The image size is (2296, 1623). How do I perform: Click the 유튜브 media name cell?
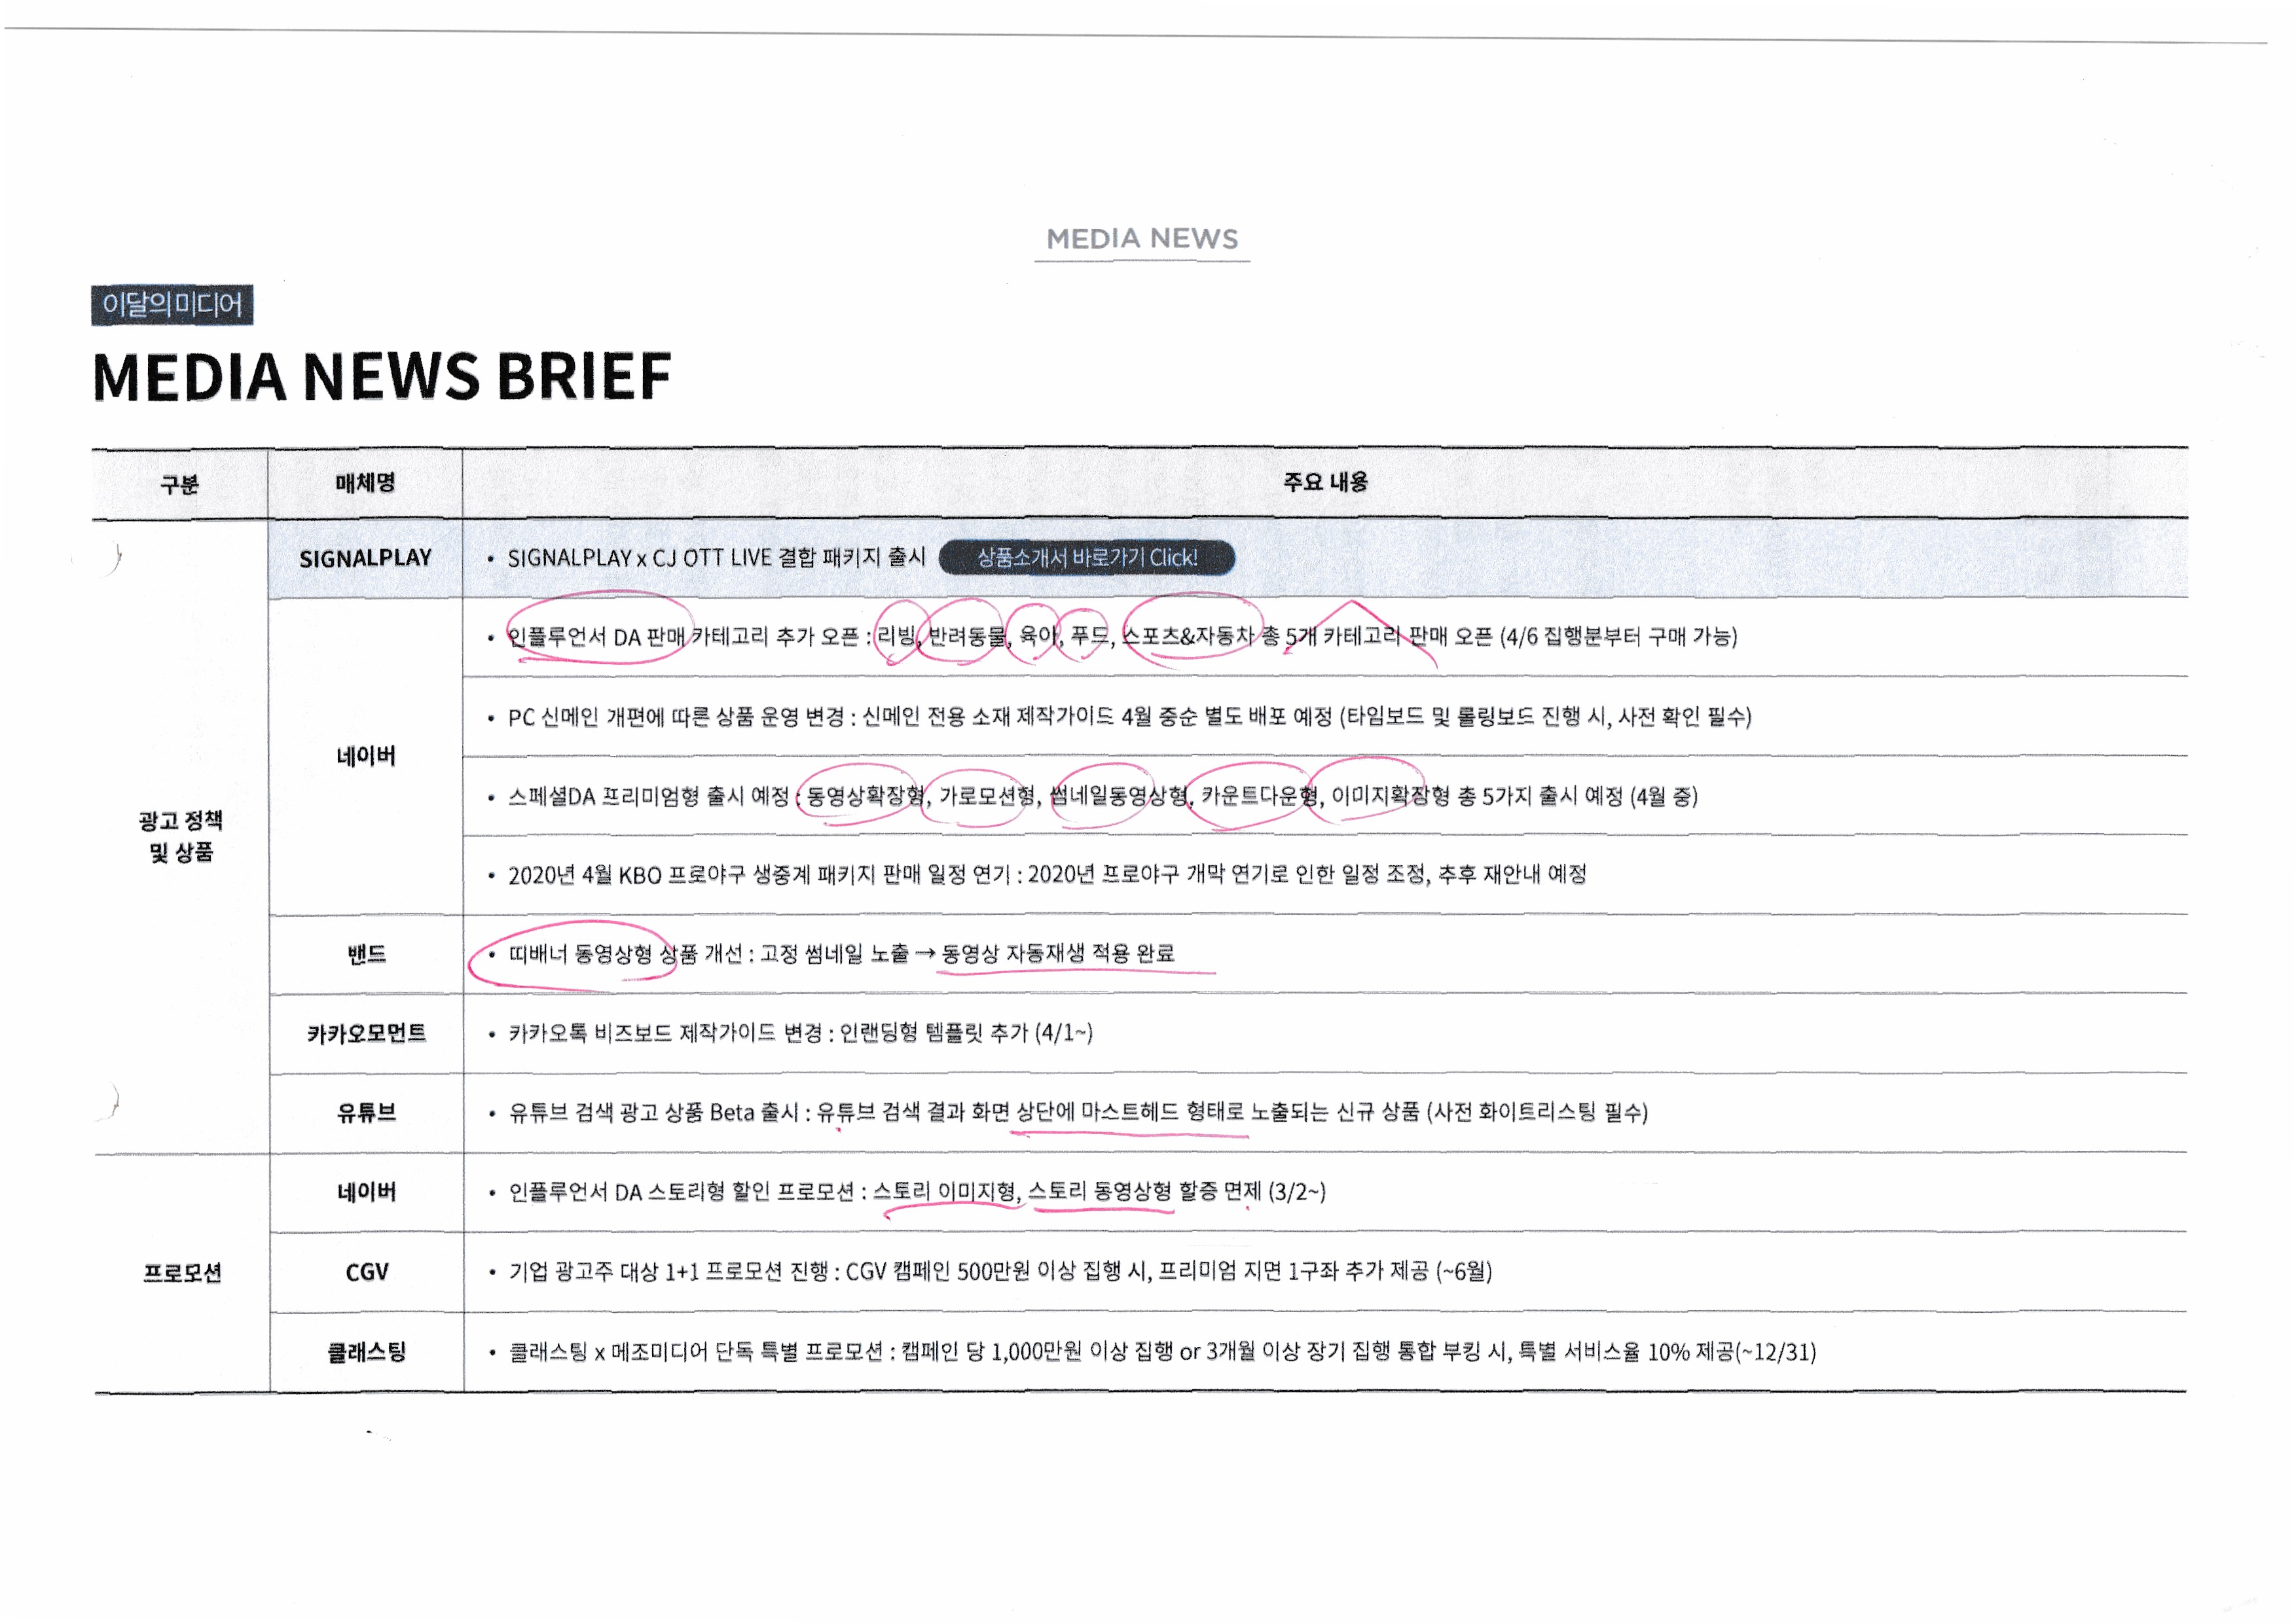(x=366, y=1113)
